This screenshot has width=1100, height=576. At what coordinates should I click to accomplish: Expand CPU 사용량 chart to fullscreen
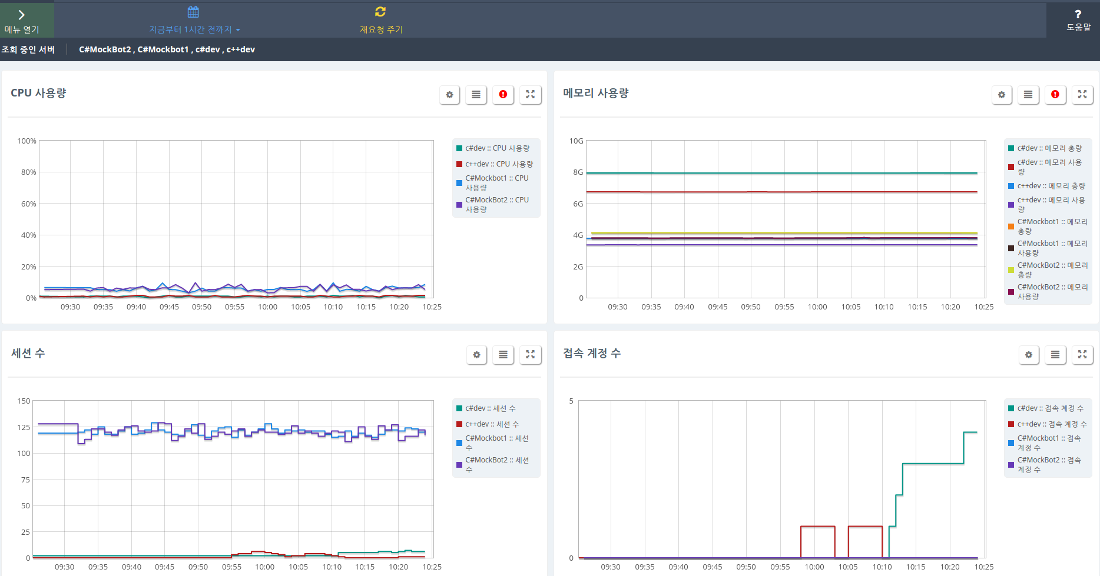click(x=530, y=95)
